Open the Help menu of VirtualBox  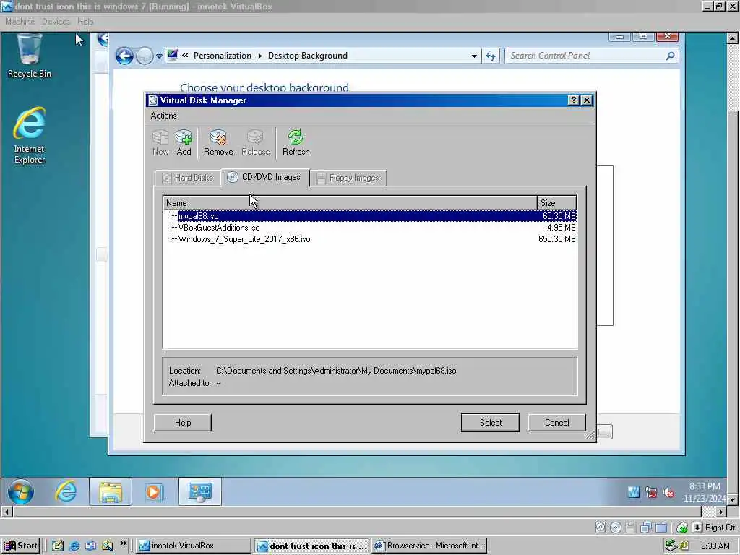85,22
